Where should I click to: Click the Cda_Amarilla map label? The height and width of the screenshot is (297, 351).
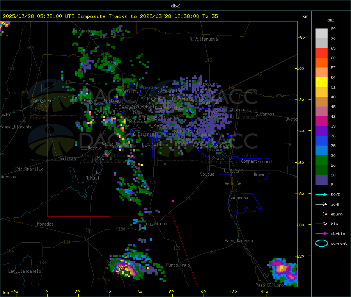tap(29, 169)
